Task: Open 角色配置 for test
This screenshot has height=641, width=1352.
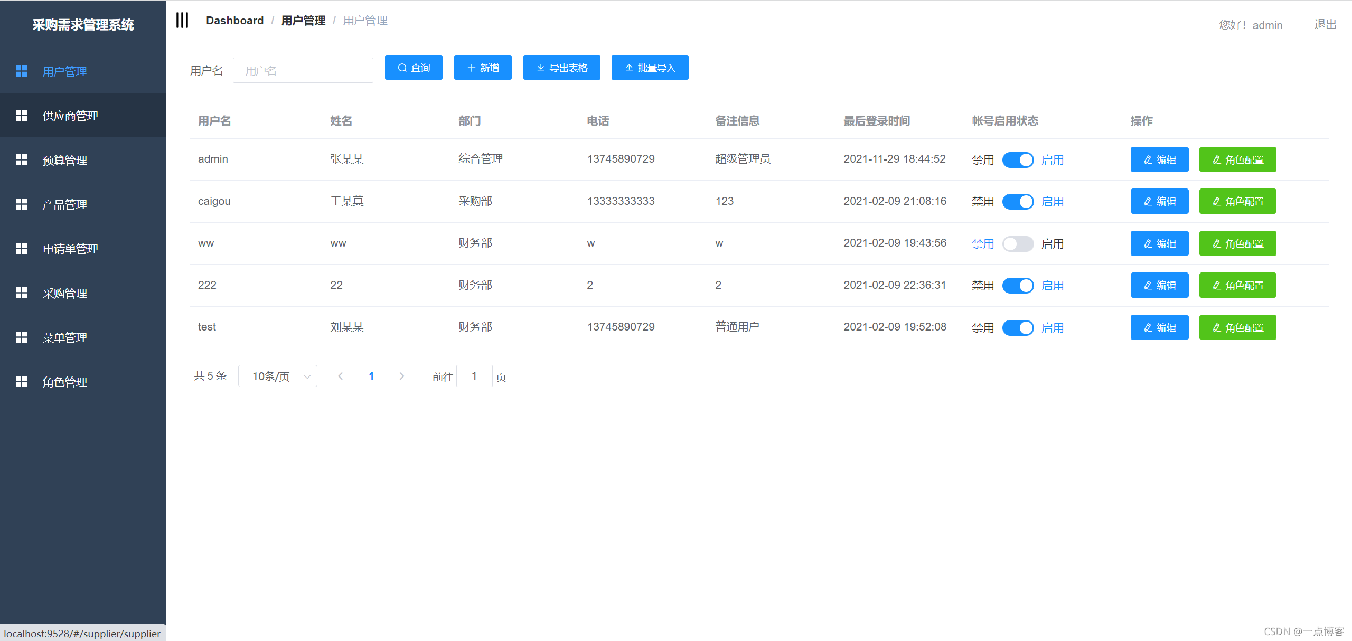Action: click(1237, 327)
